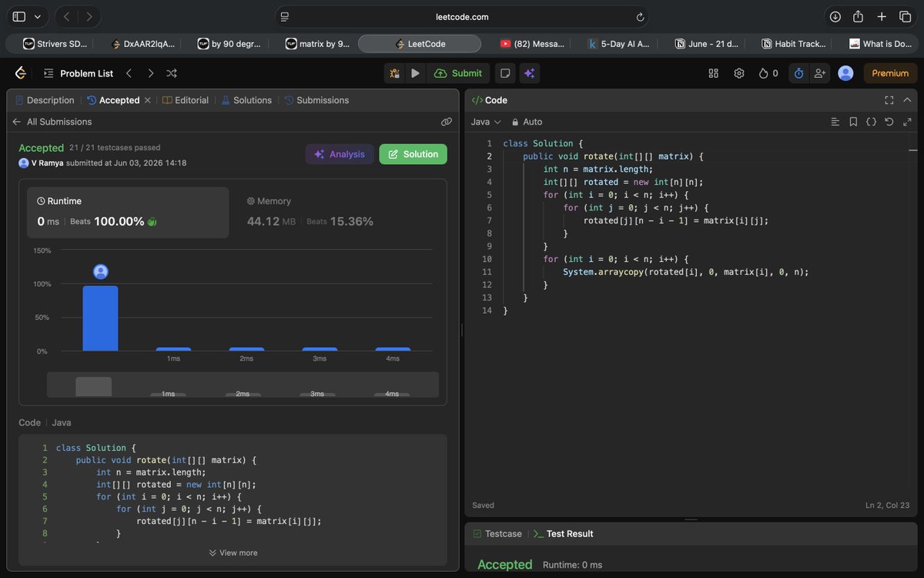Open Safari downloads icon
Image resolution: width=924 pixels, height=578 pixels.
point(835,16)
